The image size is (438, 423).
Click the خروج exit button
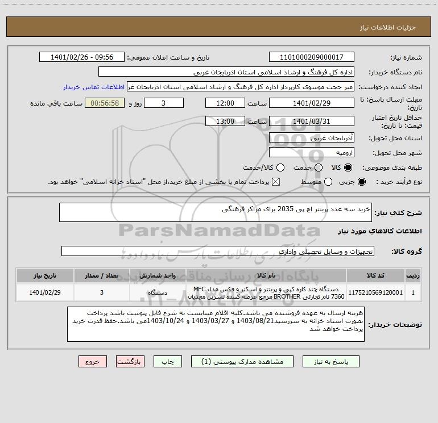[x=93, y=362]
